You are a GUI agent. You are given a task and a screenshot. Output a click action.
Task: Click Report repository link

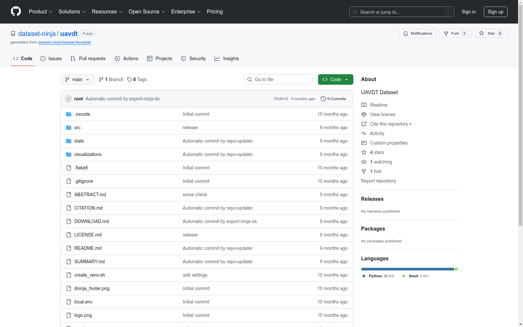pyautogui.click(x=379, y=181)
